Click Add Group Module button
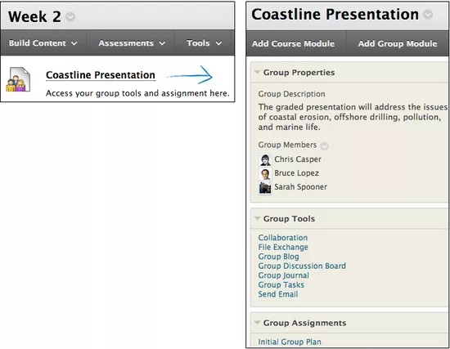The image size is (450, 349). [x=398, y=43]
